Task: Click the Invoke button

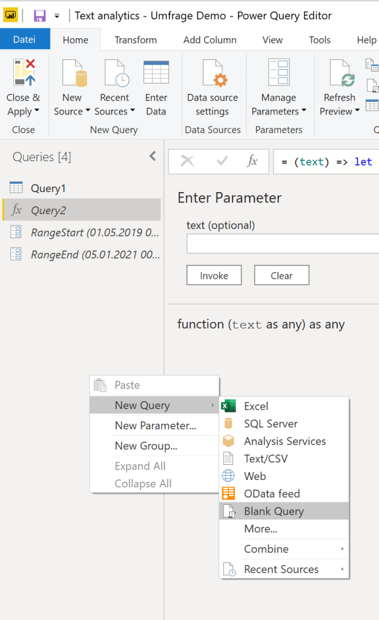Action: (214, 275)
